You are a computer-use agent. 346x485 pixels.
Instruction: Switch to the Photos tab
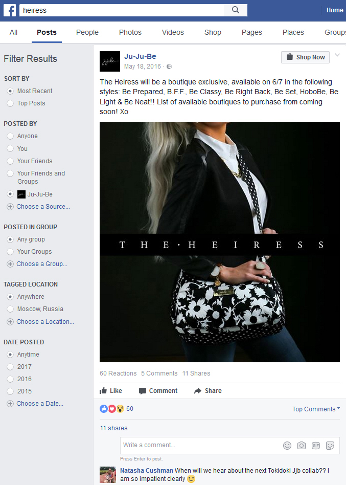click(130, 32)
